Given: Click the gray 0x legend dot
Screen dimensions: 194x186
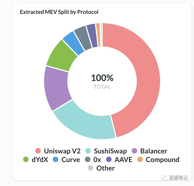Looking at the screenshot, I should 87,159.
